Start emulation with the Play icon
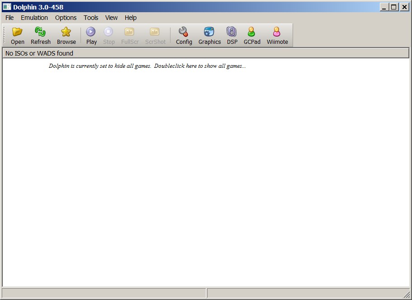 coord(91,35)
